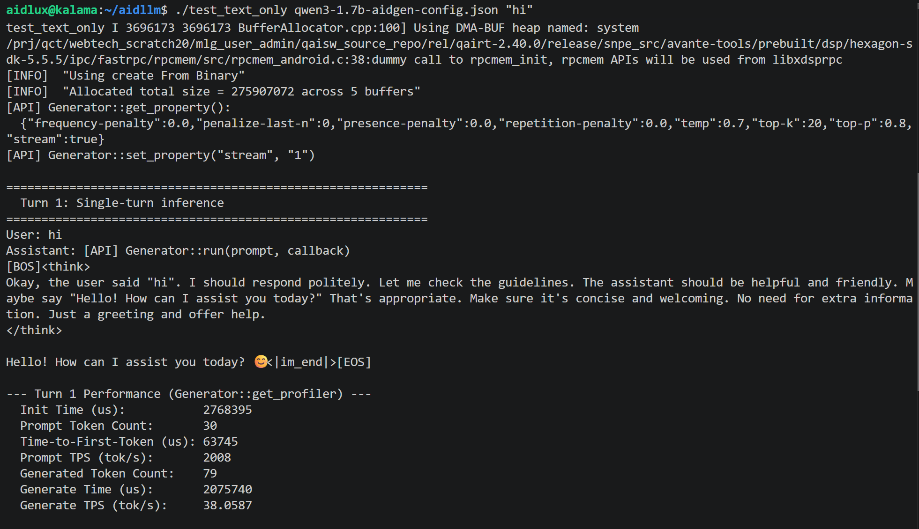Click the opening <think> tag
919x529 pixels.
click(x=66, y=266)
